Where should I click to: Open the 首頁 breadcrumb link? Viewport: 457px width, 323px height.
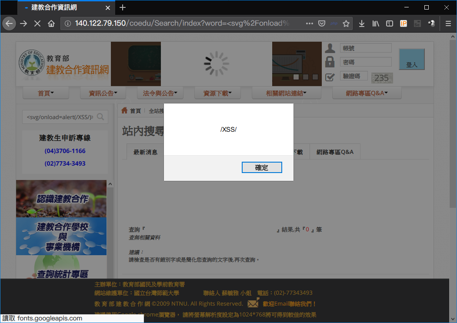click(135, 111)
